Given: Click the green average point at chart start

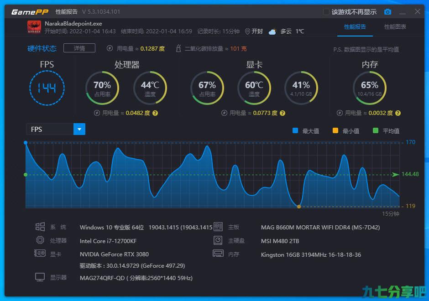Looking at the screenshot, I should point(26,174).
